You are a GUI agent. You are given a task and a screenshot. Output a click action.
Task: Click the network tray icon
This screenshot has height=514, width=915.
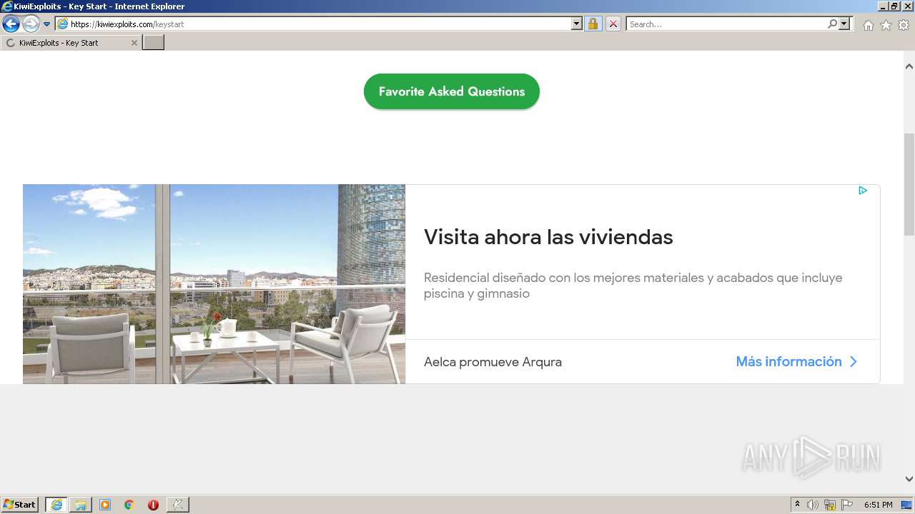click(x=830, y=505)
